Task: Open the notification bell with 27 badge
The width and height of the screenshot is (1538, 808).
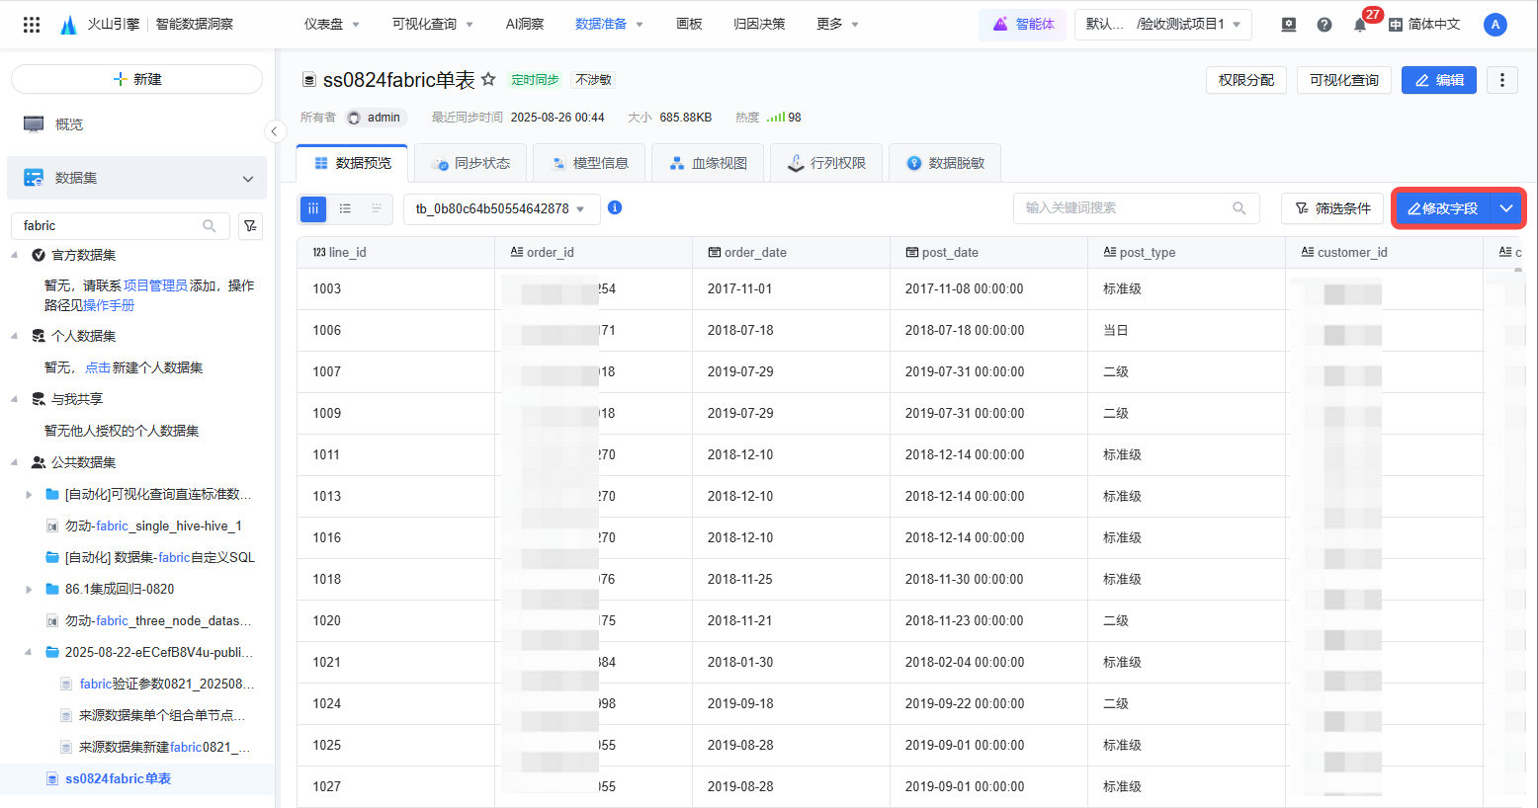Action: 1360,25
